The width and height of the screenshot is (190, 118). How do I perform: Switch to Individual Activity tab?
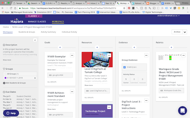[69, 32]
